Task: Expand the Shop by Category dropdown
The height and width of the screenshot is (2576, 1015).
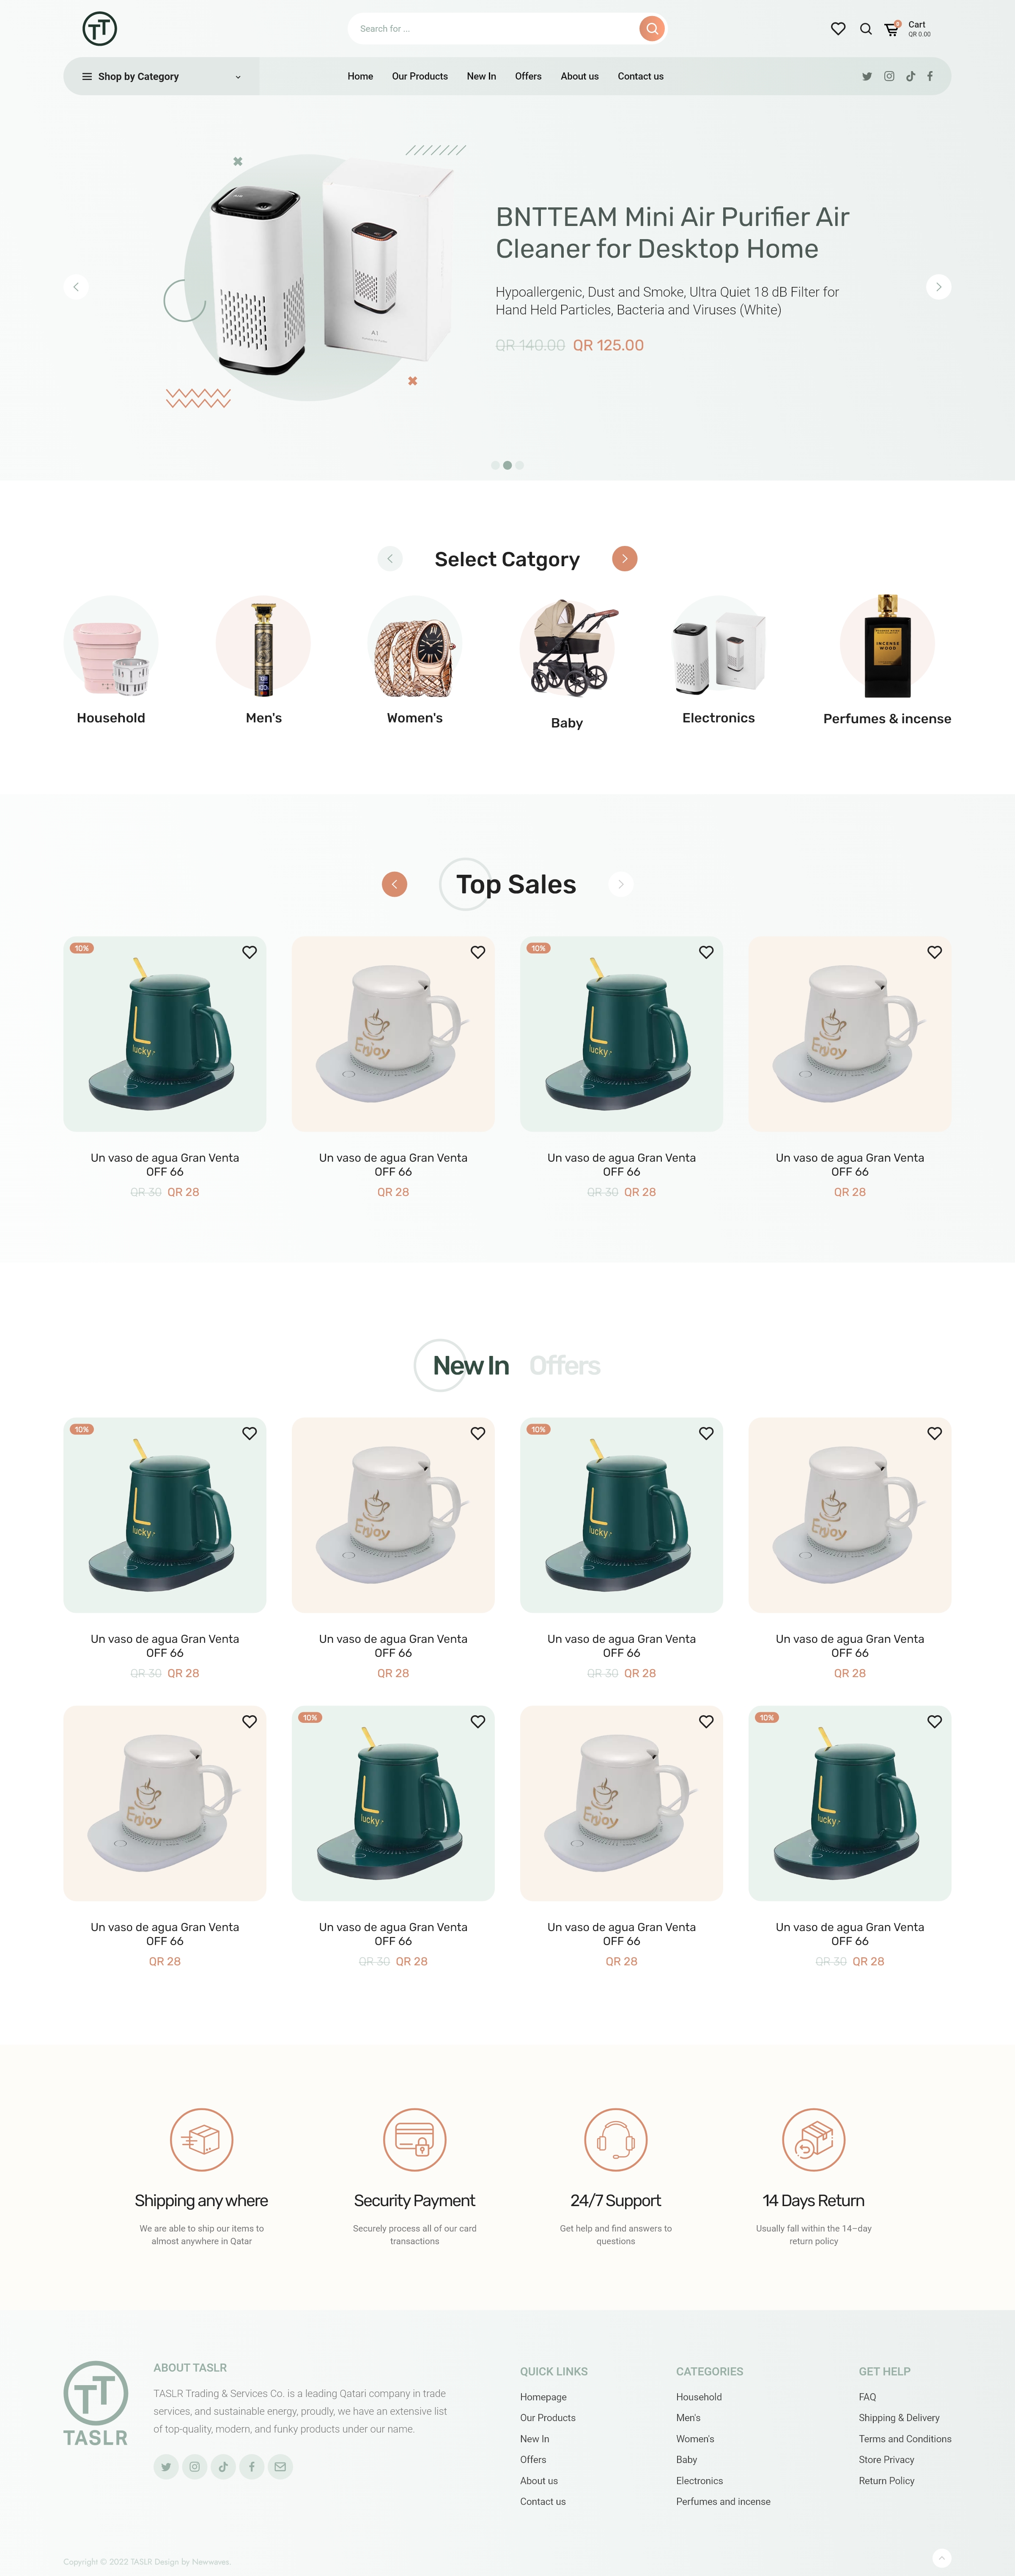Action: point(161,76)
